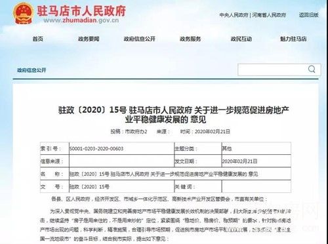Click the 索引号 label cell
Screen dimensions: 328x244
click(54, 148)
